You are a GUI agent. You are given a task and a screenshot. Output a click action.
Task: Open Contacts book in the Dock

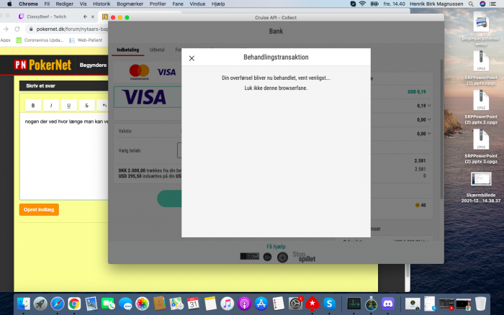(159, 303)
